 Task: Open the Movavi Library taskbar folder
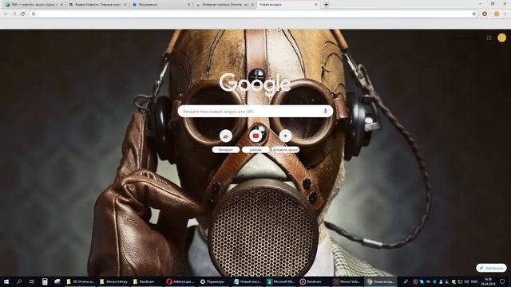coord(113,281)
